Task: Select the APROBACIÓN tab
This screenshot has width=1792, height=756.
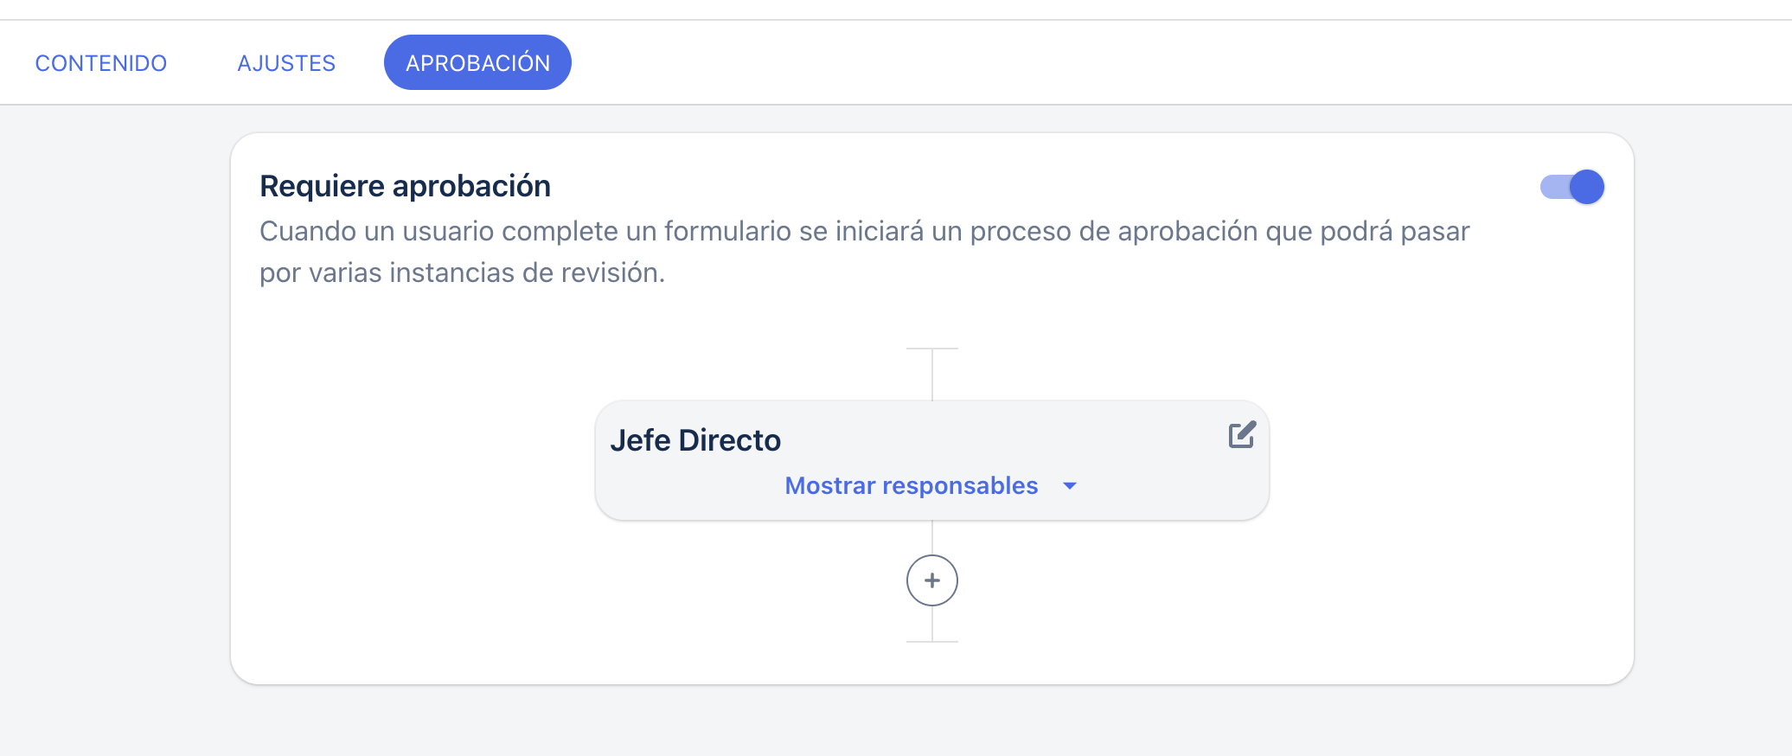Action: pos(477,63)
